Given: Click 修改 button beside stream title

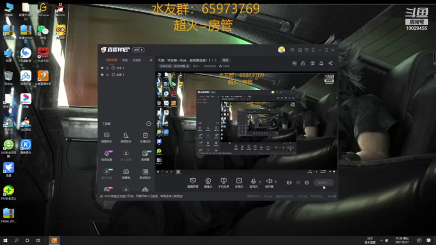Looking at the screenshot, I should point(225,60).
